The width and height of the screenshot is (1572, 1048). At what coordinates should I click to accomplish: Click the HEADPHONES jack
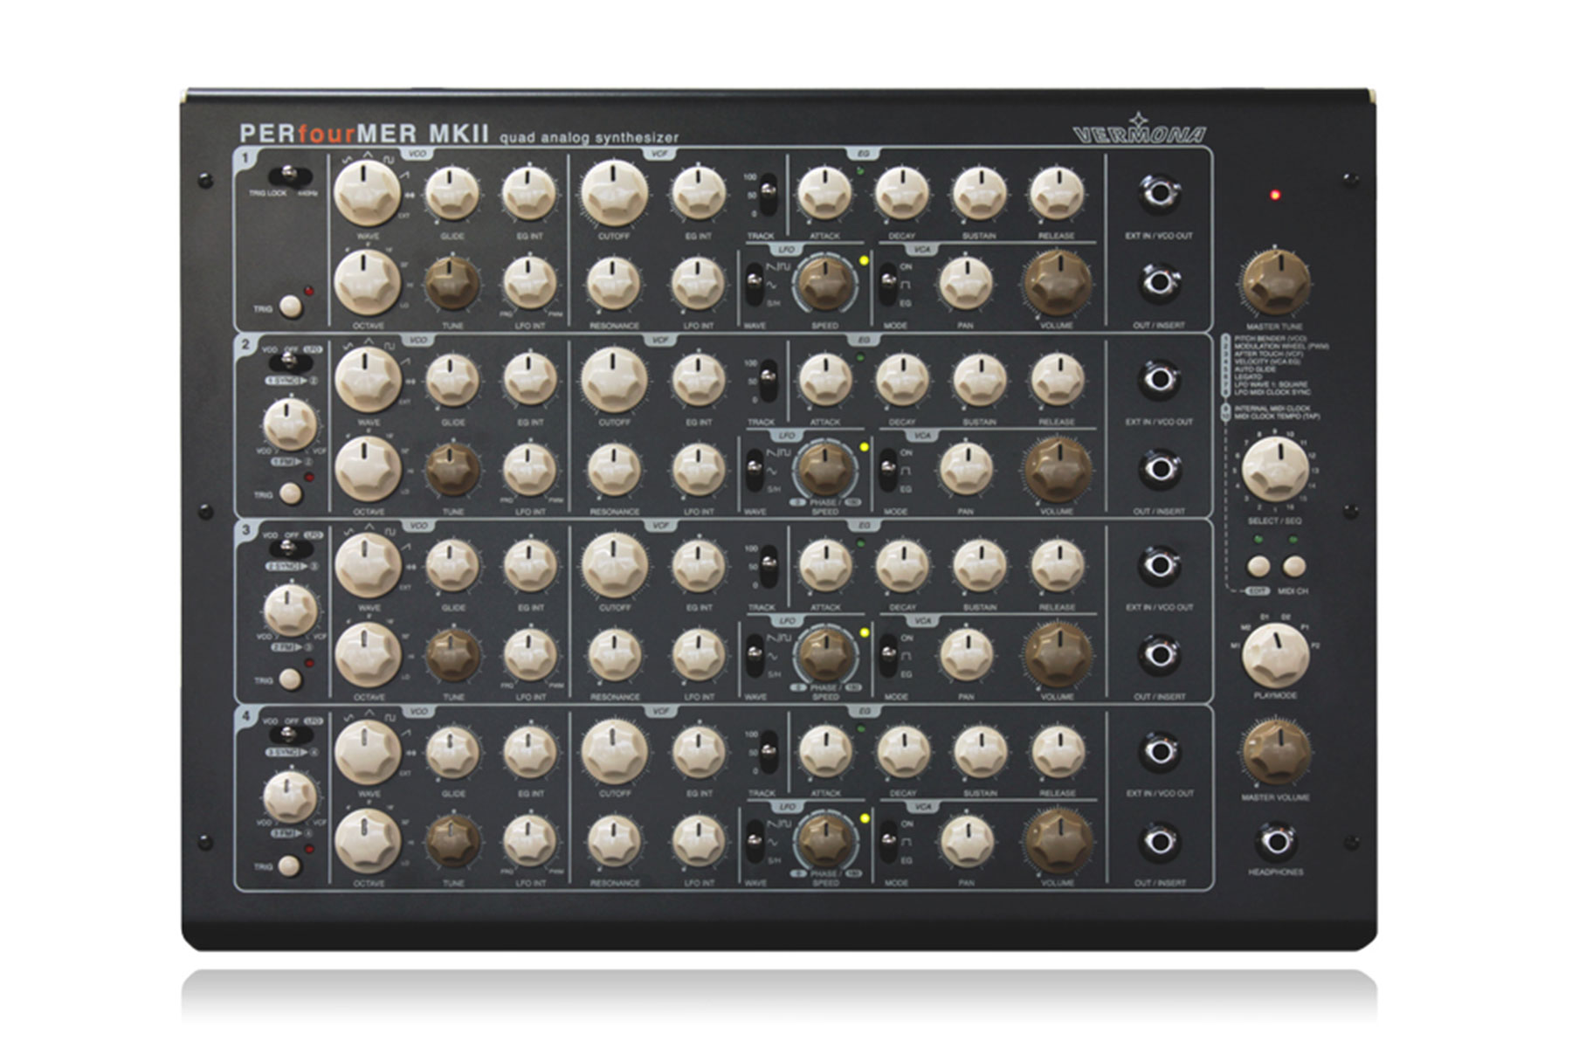tap(1276, 841)
